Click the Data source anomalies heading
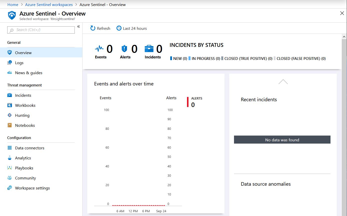The height and width of the screenshot is (216, 347). [266, 184]
